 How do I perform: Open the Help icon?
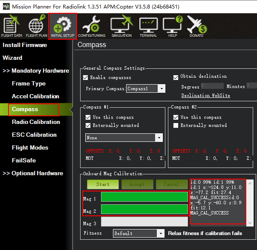173,26
